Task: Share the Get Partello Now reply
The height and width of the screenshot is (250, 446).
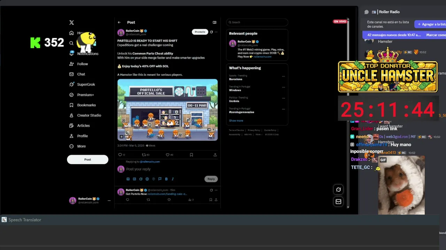Action: (x=216, y=200)
